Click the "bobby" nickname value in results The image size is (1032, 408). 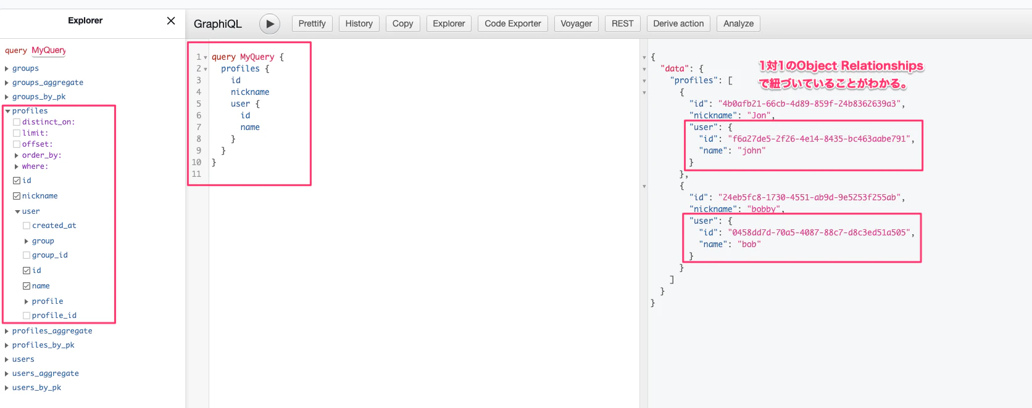(764, 209)
